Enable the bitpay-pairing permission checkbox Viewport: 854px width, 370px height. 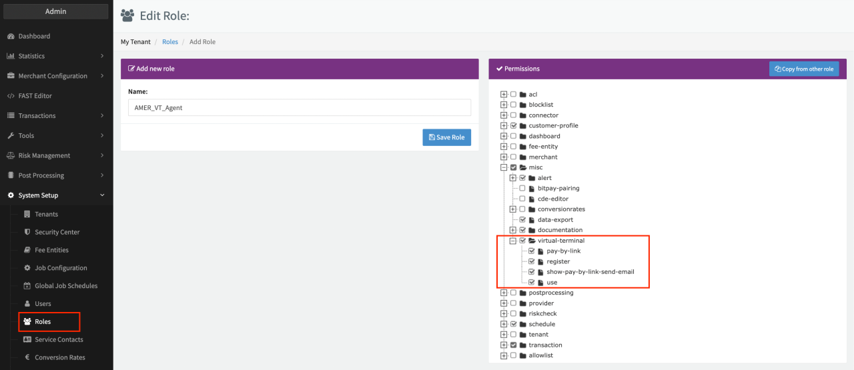tap(522, 189)
